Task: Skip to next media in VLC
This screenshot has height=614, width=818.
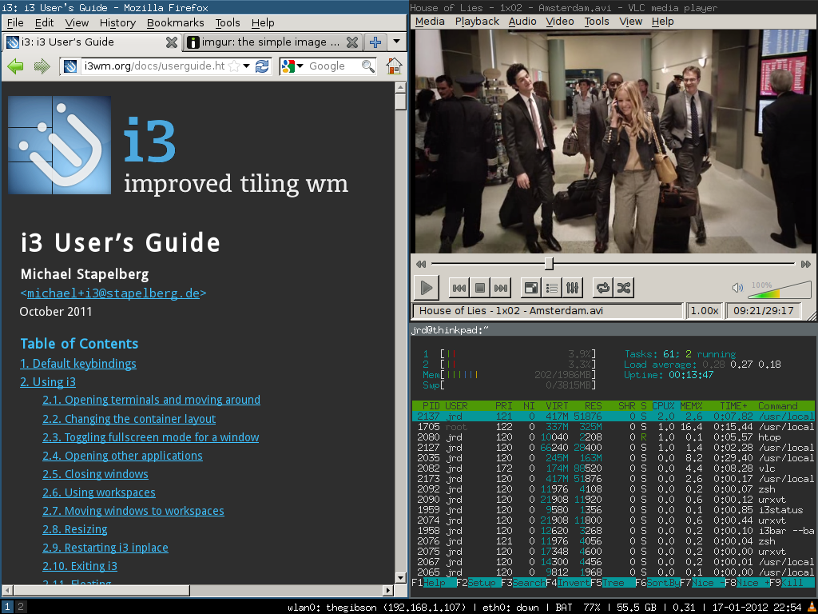Action: click(x=501, y=288)
